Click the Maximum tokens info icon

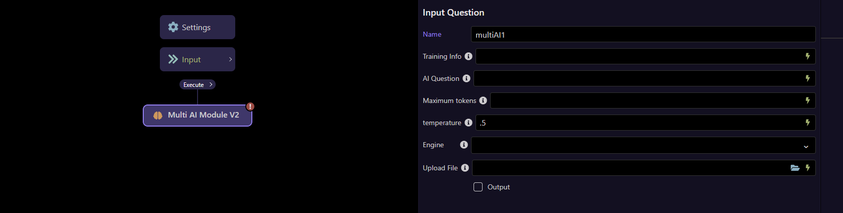[483, 100]
